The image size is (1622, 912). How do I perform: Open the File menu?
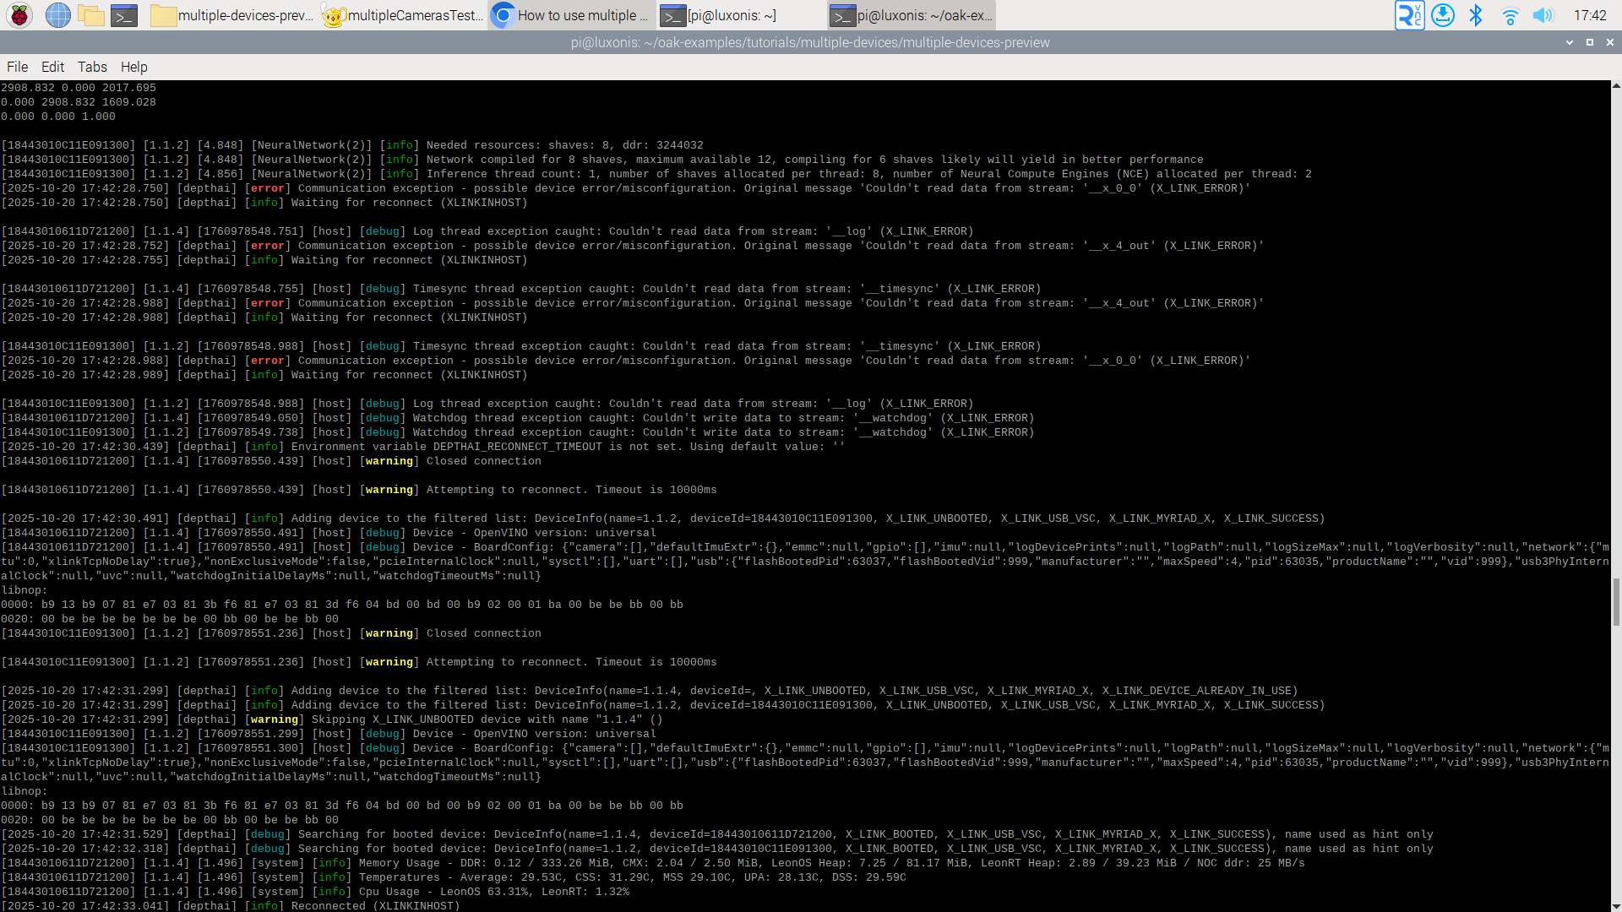tap(17, 67)
